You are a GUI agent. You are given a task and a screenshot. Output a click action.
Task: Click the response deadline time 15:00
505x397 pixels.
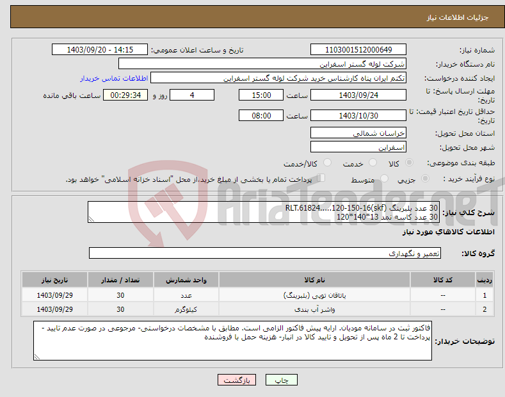[x=261, y=95]
